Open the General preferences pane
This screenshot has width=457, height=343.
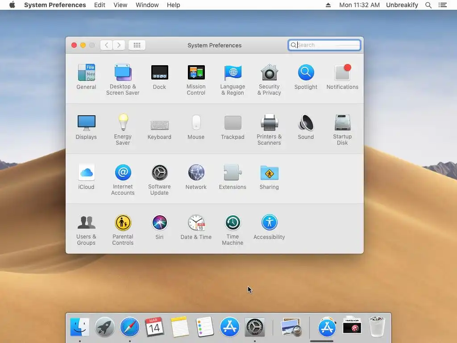[86, 77]
